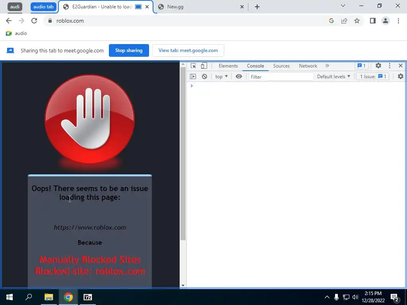The width and height of the screenshot is (407, 305).
Task: Show hidden system tray icons
Action: pyautogui.click(x=327, y=297)
